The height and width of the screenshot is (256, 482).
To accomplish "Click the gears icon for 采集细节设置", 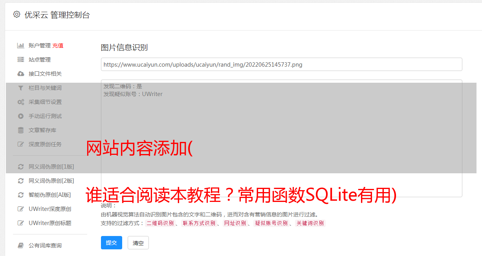I will point(21,102).
